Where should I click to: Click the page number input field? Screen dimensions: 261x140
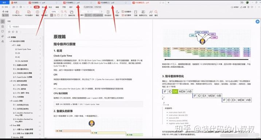90,12
